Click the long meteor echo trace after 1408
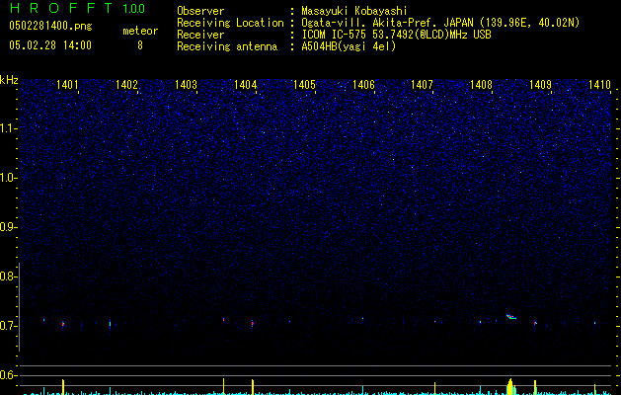Image resolution: width=621 pixels, height=395 pixels. point(511,317)
